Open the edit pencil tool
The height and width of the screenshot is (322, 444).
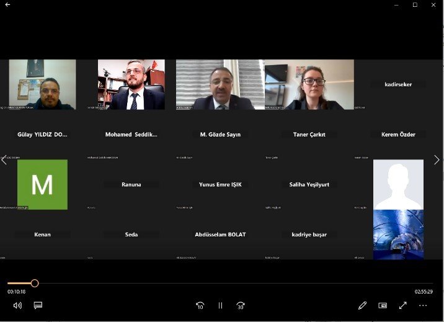click(x=362, y=305)
